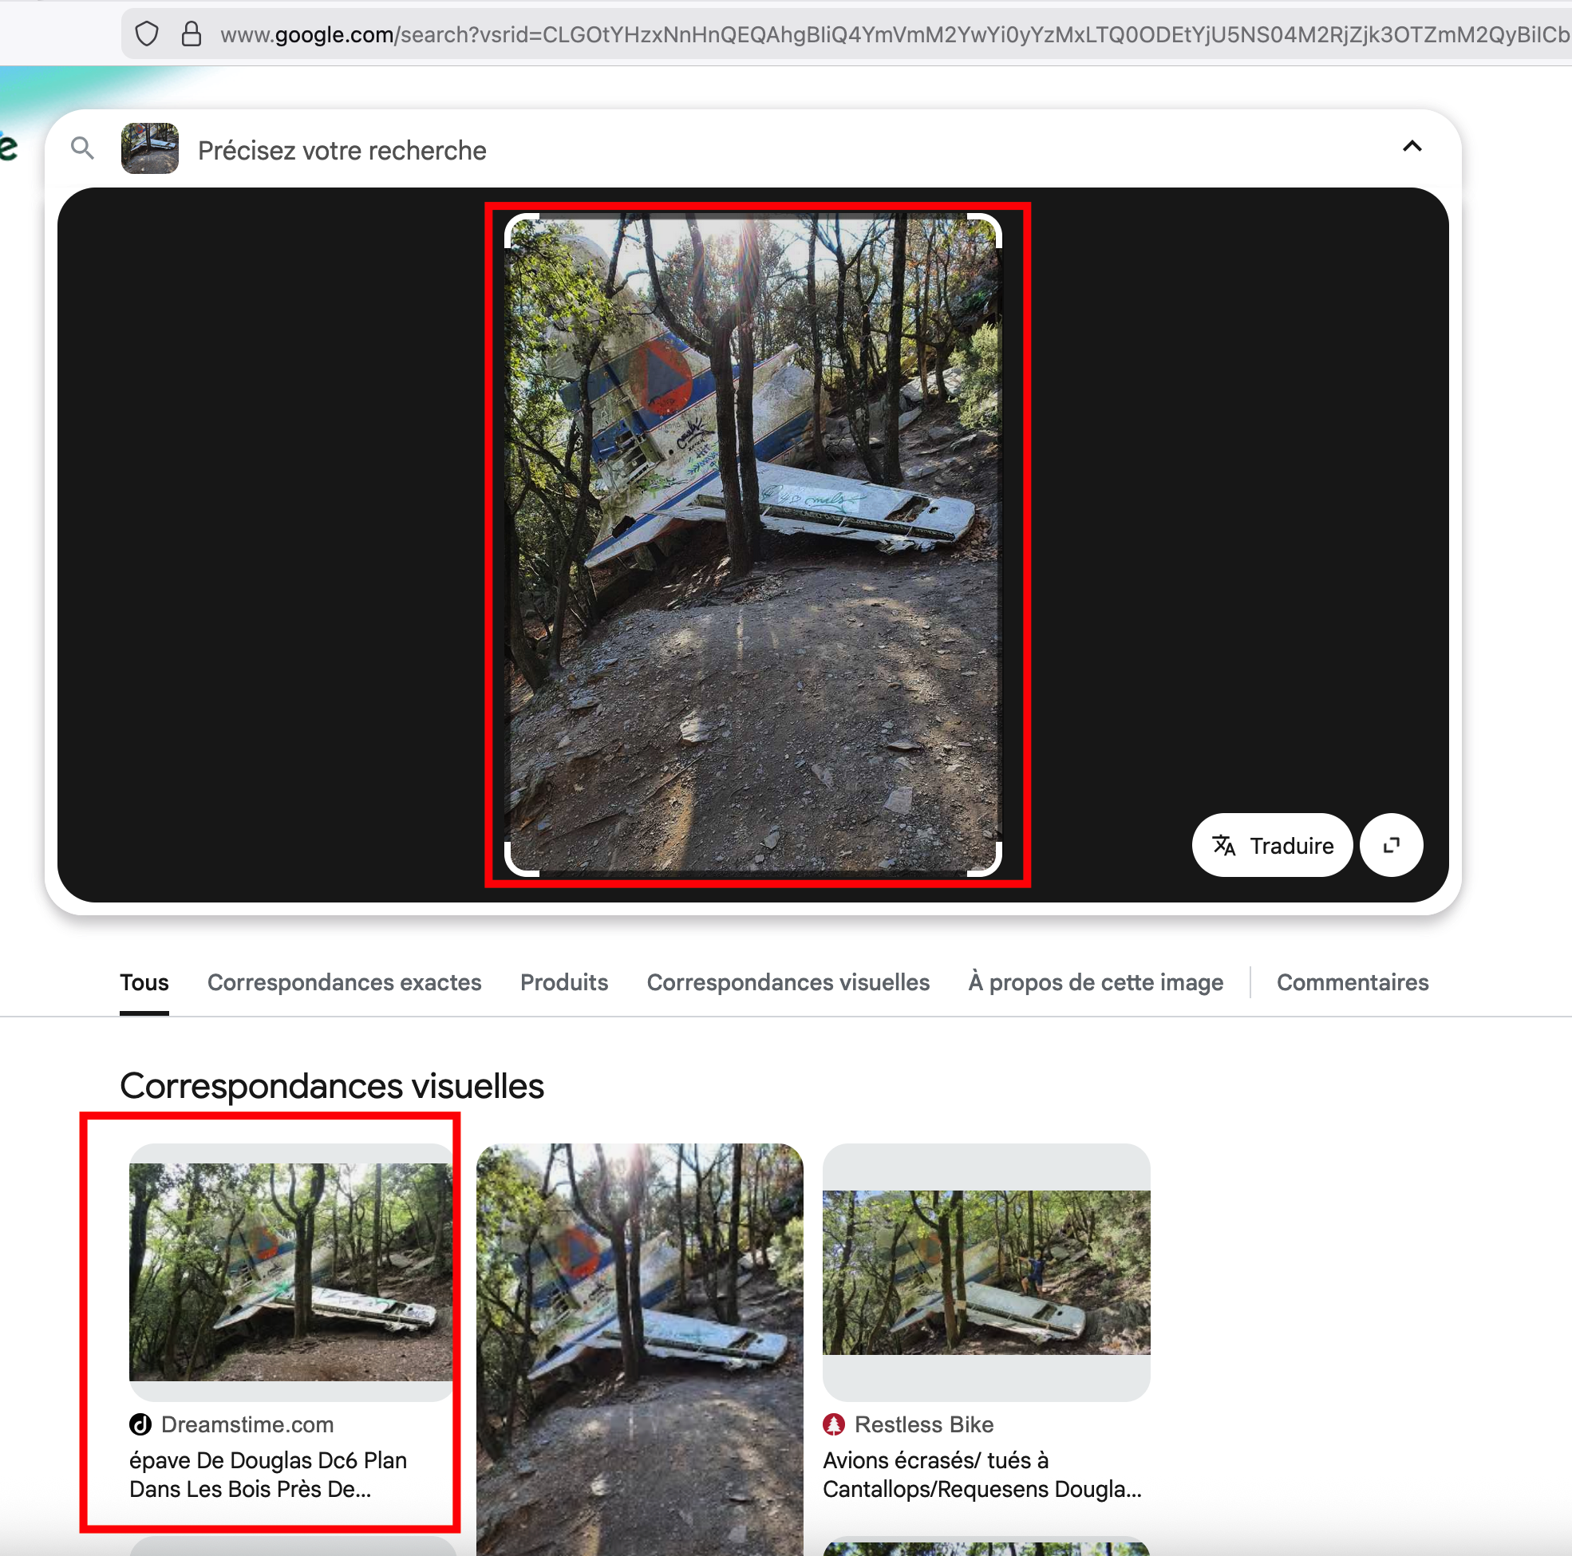Click the padlock site security icon
This screenshot has width=1572, height=1556.
click(x=192, y=34)
